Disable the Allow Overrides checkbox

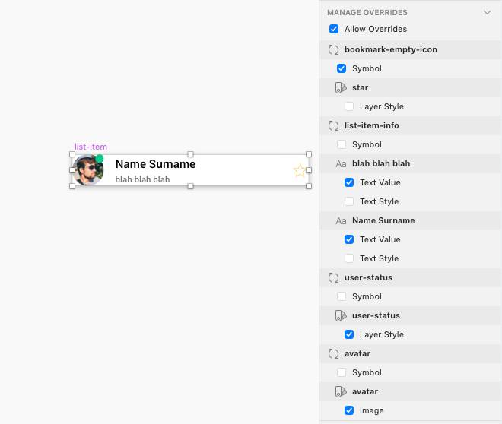pyautogui.click(x=334, y=29)
